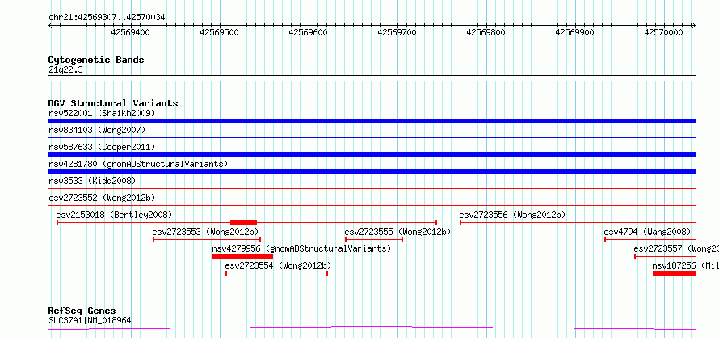Click the thick blue bar under nsv587633
719x338 pixels.
[372, 155]
